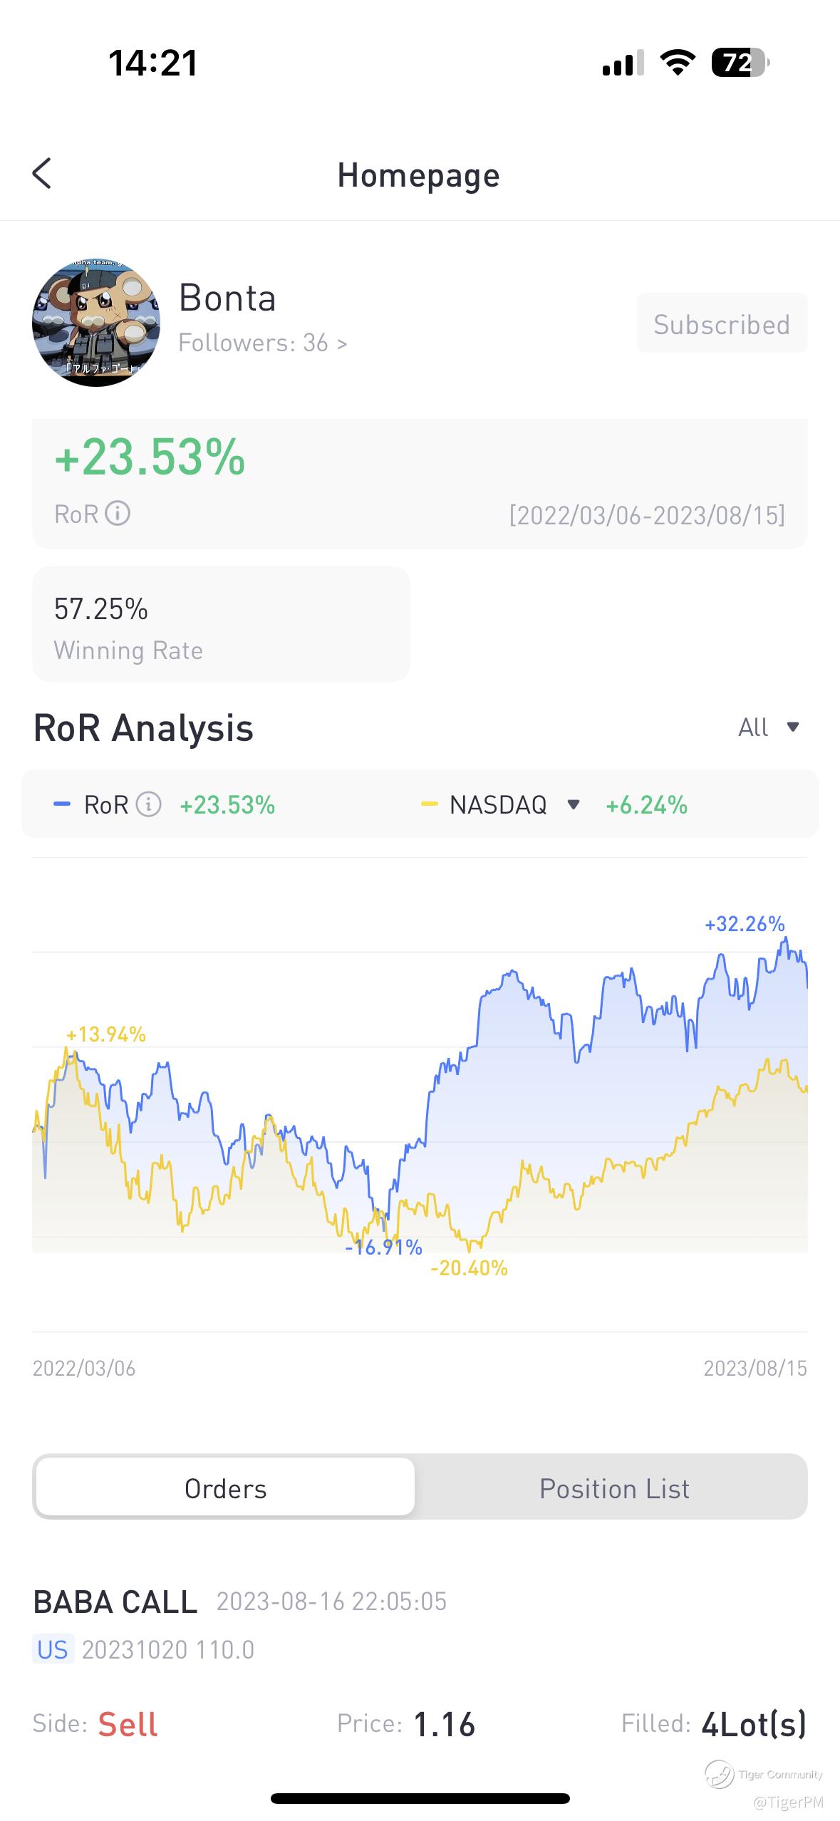Expand the NASDAQ benchmark dropdown
840x1821 pixels.
[573, 805]
